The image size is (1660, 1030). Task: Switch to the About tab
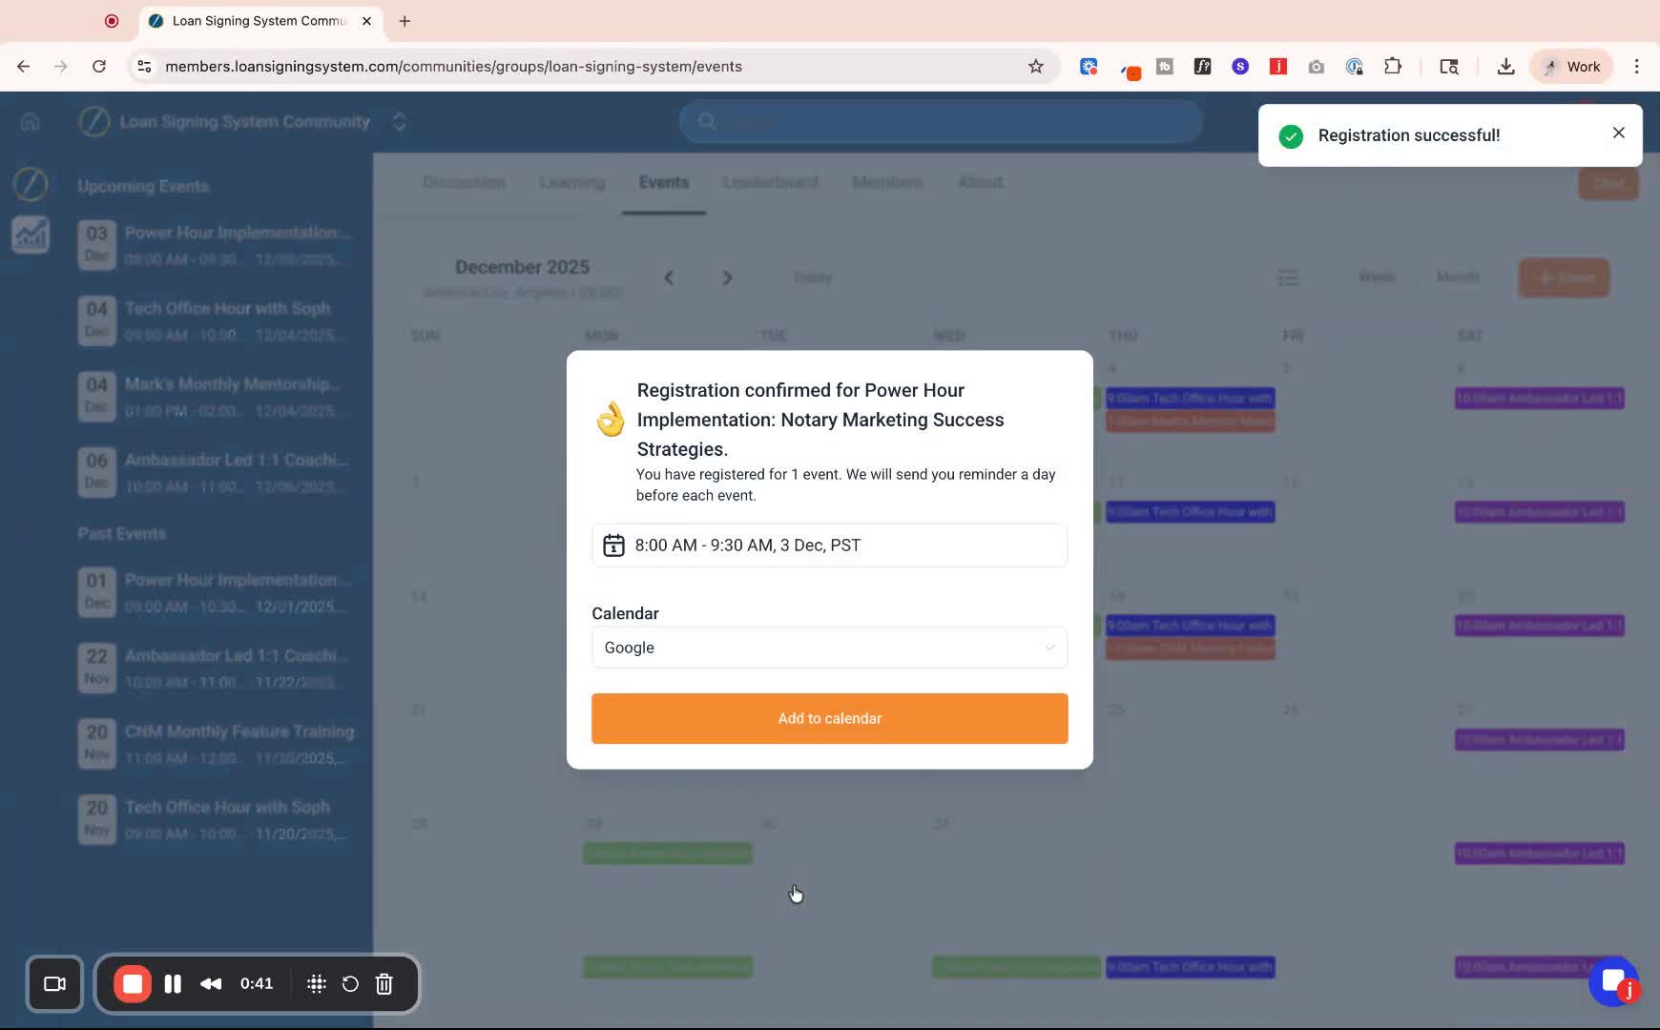tap(980, 182)
